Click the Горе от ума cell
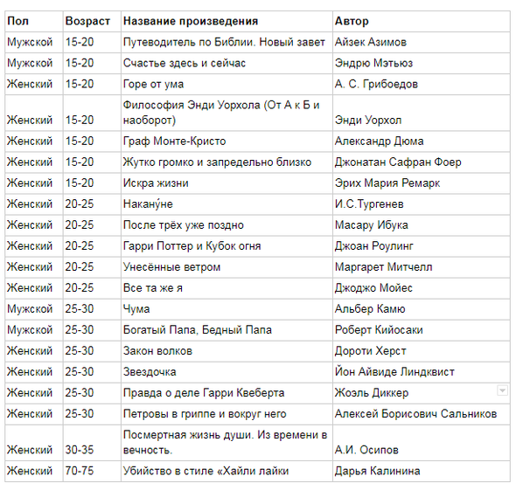Viewport: 516px width, 490px height. (x=227, y=85)
